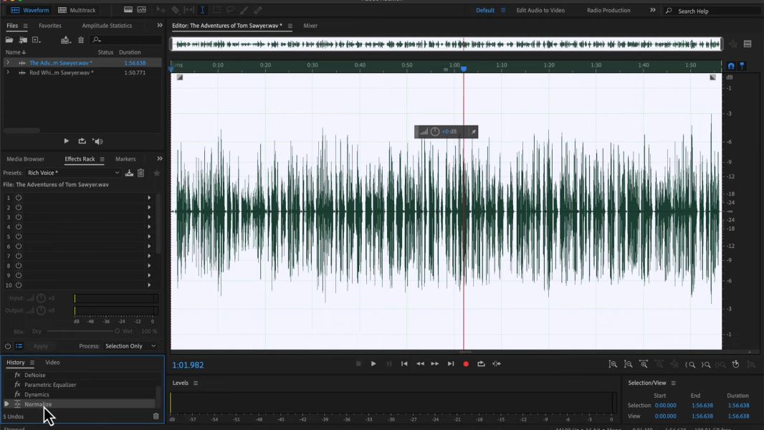Toggle power for effect slot 5
This screenshot has width=764, height=430.
pos(19,236)
